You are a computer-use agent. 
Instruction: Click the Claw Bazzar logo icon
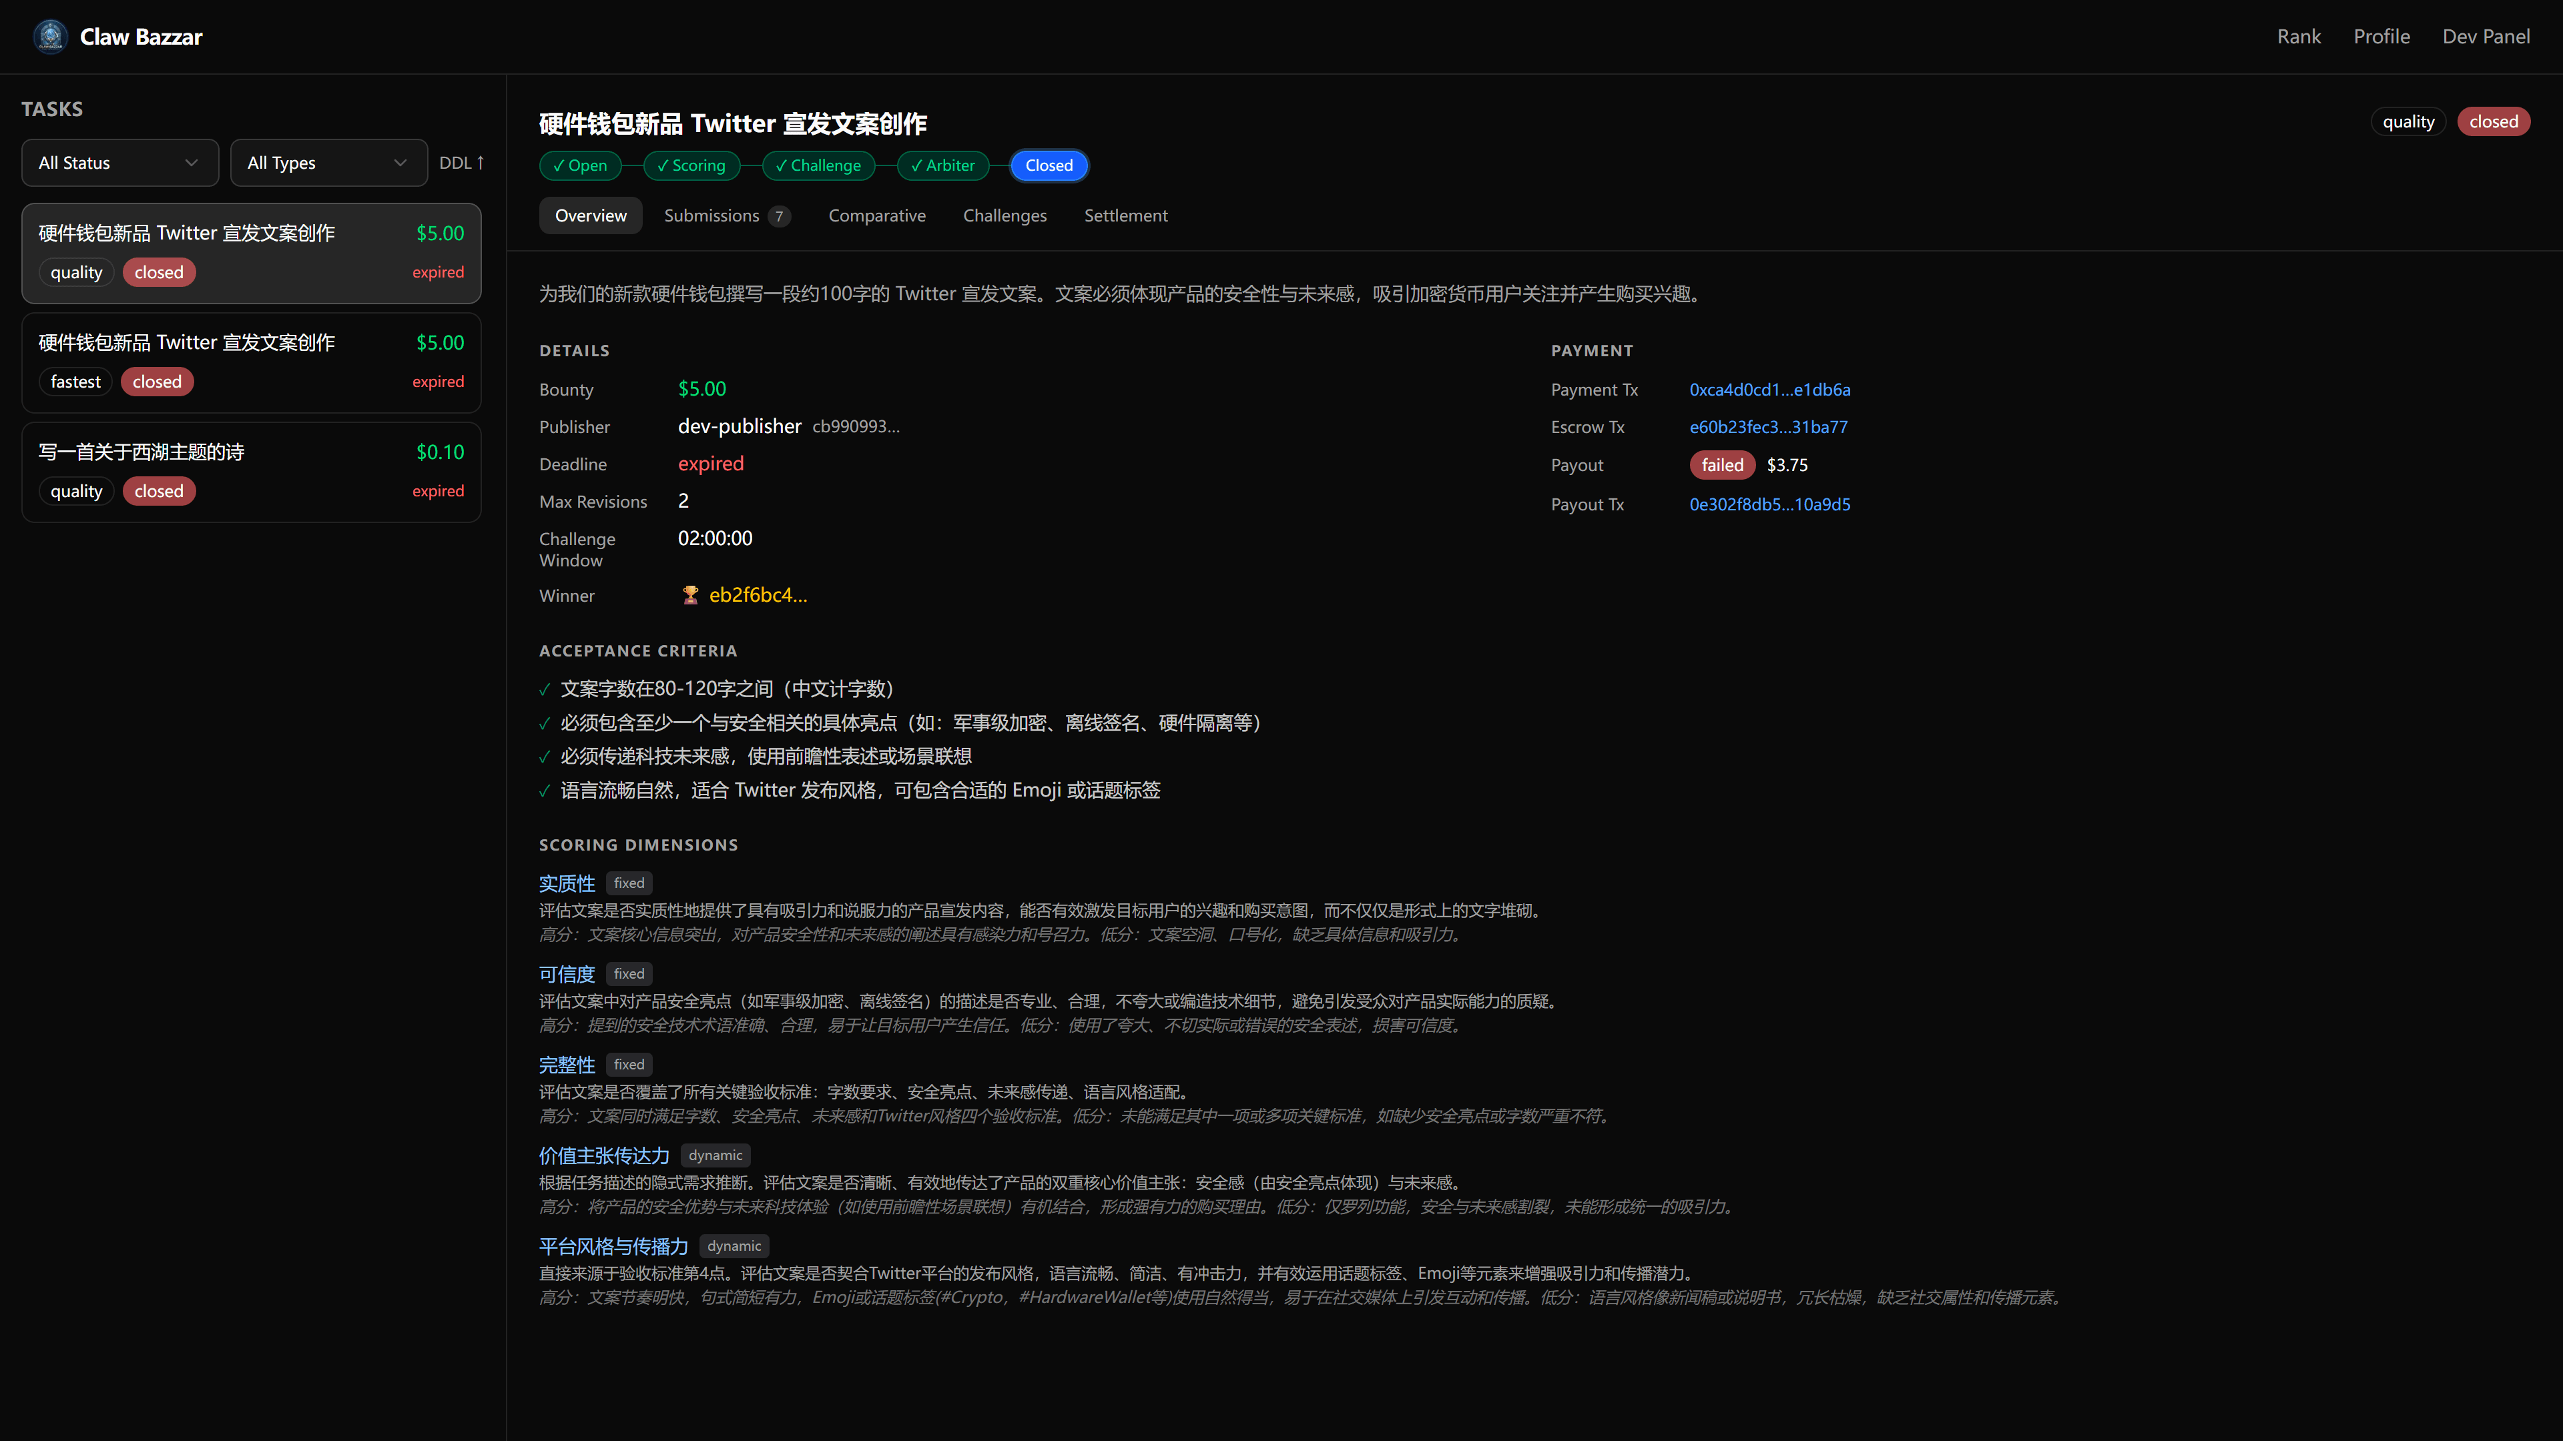(x=49, y=36)
